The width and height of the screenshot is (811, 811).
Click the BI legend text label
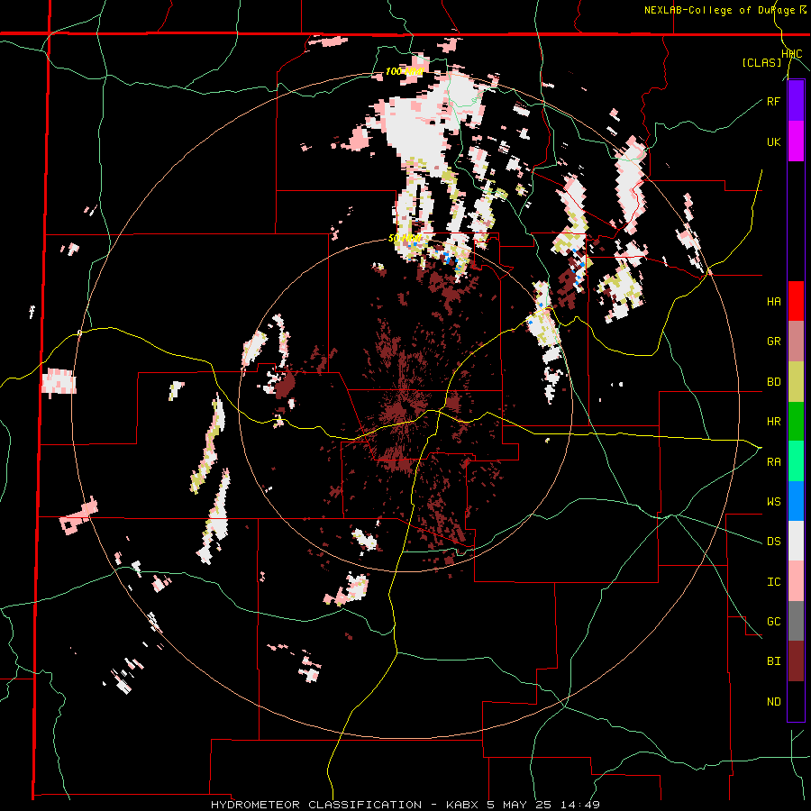(x=773, y=661)
